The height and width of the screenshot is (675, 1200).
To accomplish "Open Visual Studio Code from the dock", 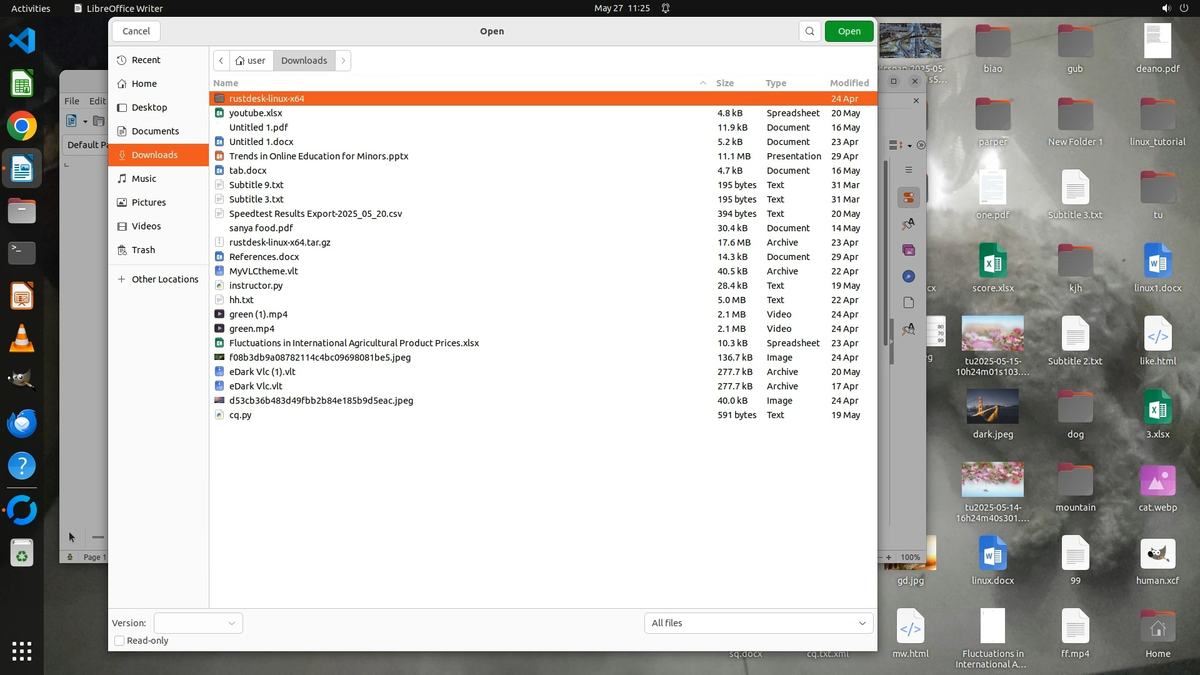I will pos(22,41).
